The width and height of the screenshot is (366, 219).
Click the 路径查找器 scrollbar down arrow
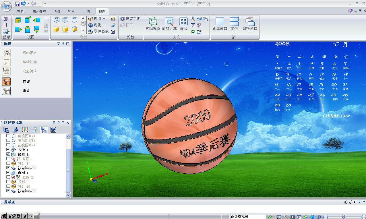(x=68, y=195)
